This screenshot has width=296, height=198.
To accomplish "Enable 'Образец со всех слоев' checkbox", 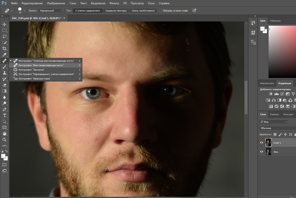I will point(161,9).
